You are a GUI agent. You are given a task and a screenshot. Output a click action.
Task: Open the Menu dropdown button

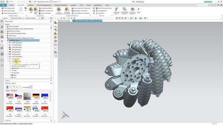pyautogui.click(x=5, y=18)
